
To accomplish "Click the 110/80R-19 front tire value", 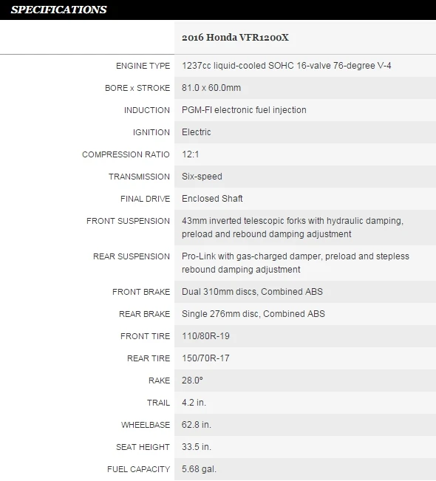I will click(x=205, y=336).
